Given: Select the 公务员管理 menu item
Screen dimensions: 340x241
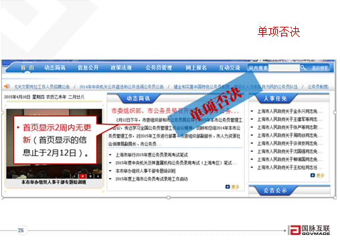Looking at the screenshot, I should [159, 68].
